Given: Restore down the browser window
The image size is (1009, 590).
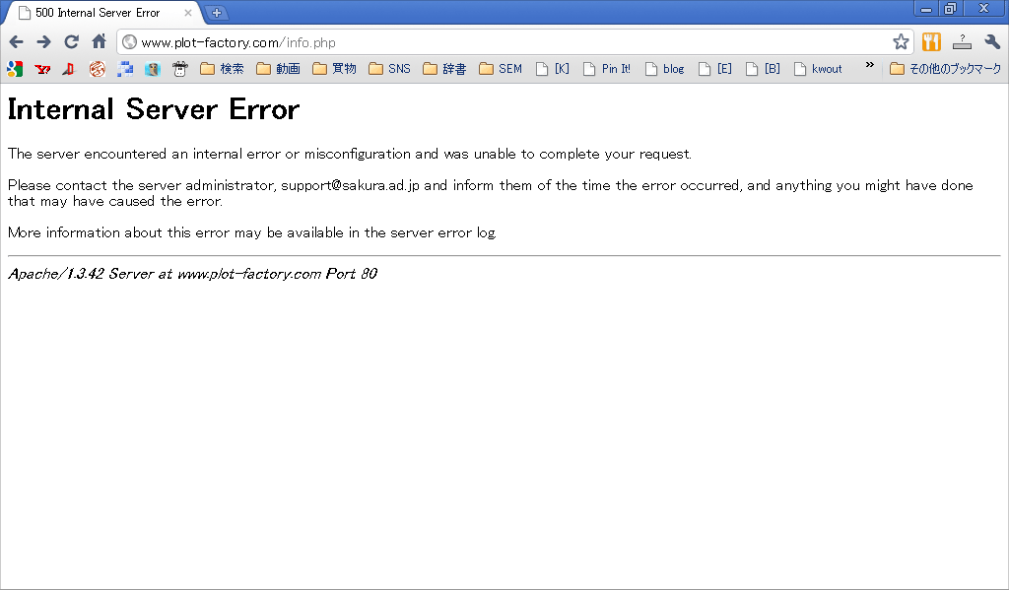Looking at the screenshot, I should [951, 9].
